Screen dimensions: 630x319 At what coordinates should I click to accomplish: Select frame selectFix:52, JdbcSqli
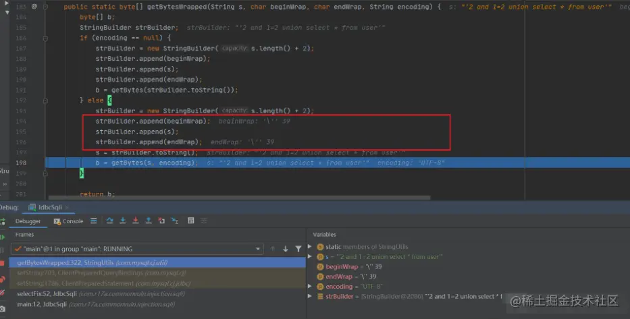[x=158, y=294]
